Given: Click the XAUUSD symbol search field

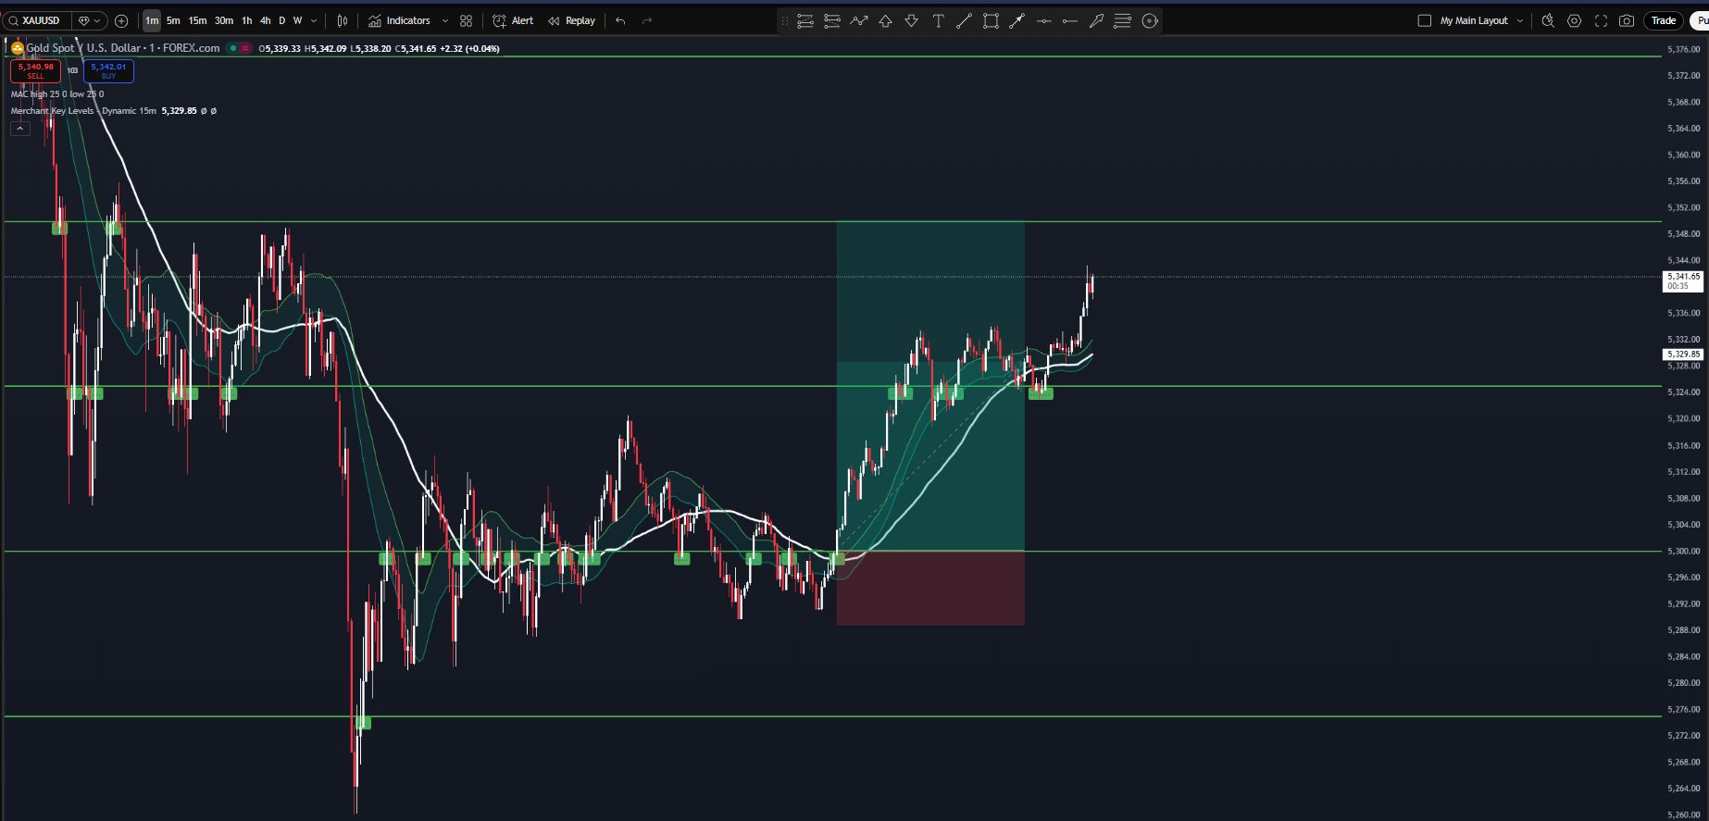Looking at the screenshot, I should 41,20.
